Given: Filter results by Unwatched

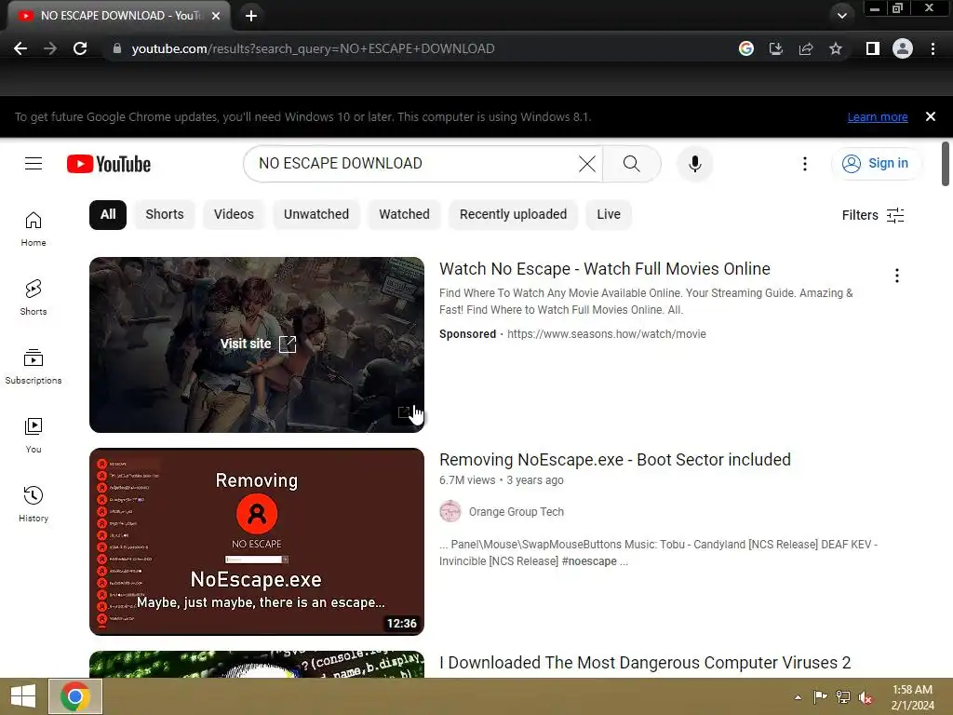Looking at the screenshot, I should [x=316, y=215].
